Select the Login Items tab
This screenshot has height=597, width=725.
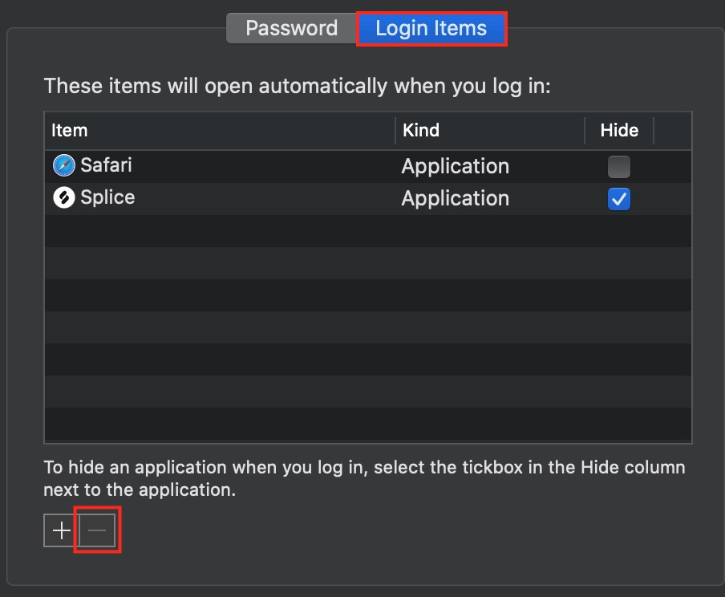pos(431,28)
